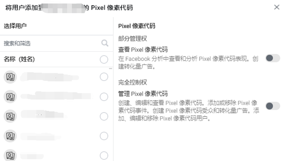Viewport: 285px width, 161px height.
Task: Click the first user's blurred name
Action: point(50,77)
